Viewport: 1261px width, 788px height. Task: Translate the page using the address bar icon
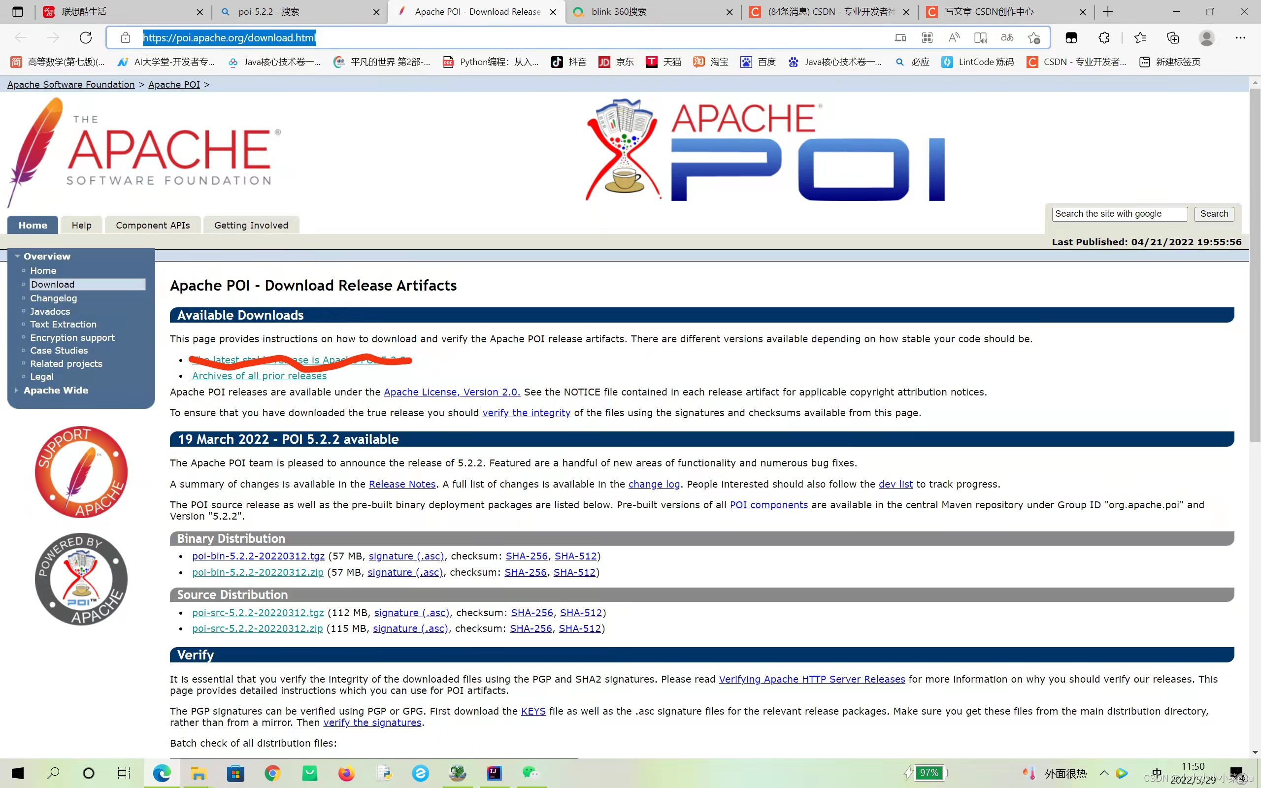pyautogui.click(x=1007, y=37)
